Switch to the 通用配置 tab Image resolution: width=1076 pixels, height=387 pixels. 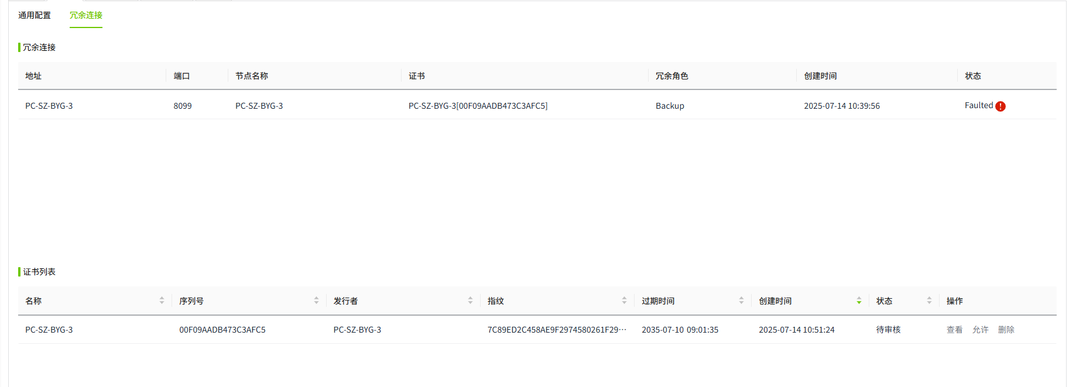point(35,15)
